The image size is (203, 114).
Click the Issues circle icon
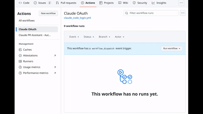point(35,3)
